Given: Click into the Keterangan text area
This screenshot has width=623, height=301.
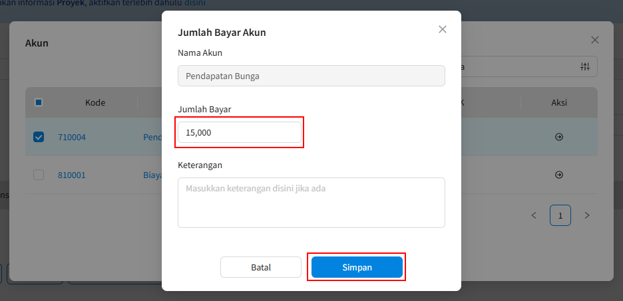Looking at the screenshot, I should point(311,203).
